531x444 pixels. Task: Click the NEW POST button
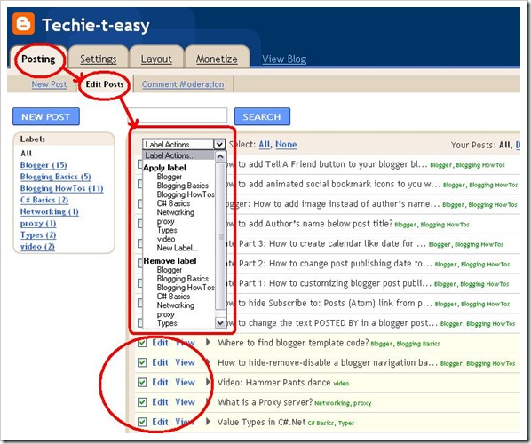(46, 117)
